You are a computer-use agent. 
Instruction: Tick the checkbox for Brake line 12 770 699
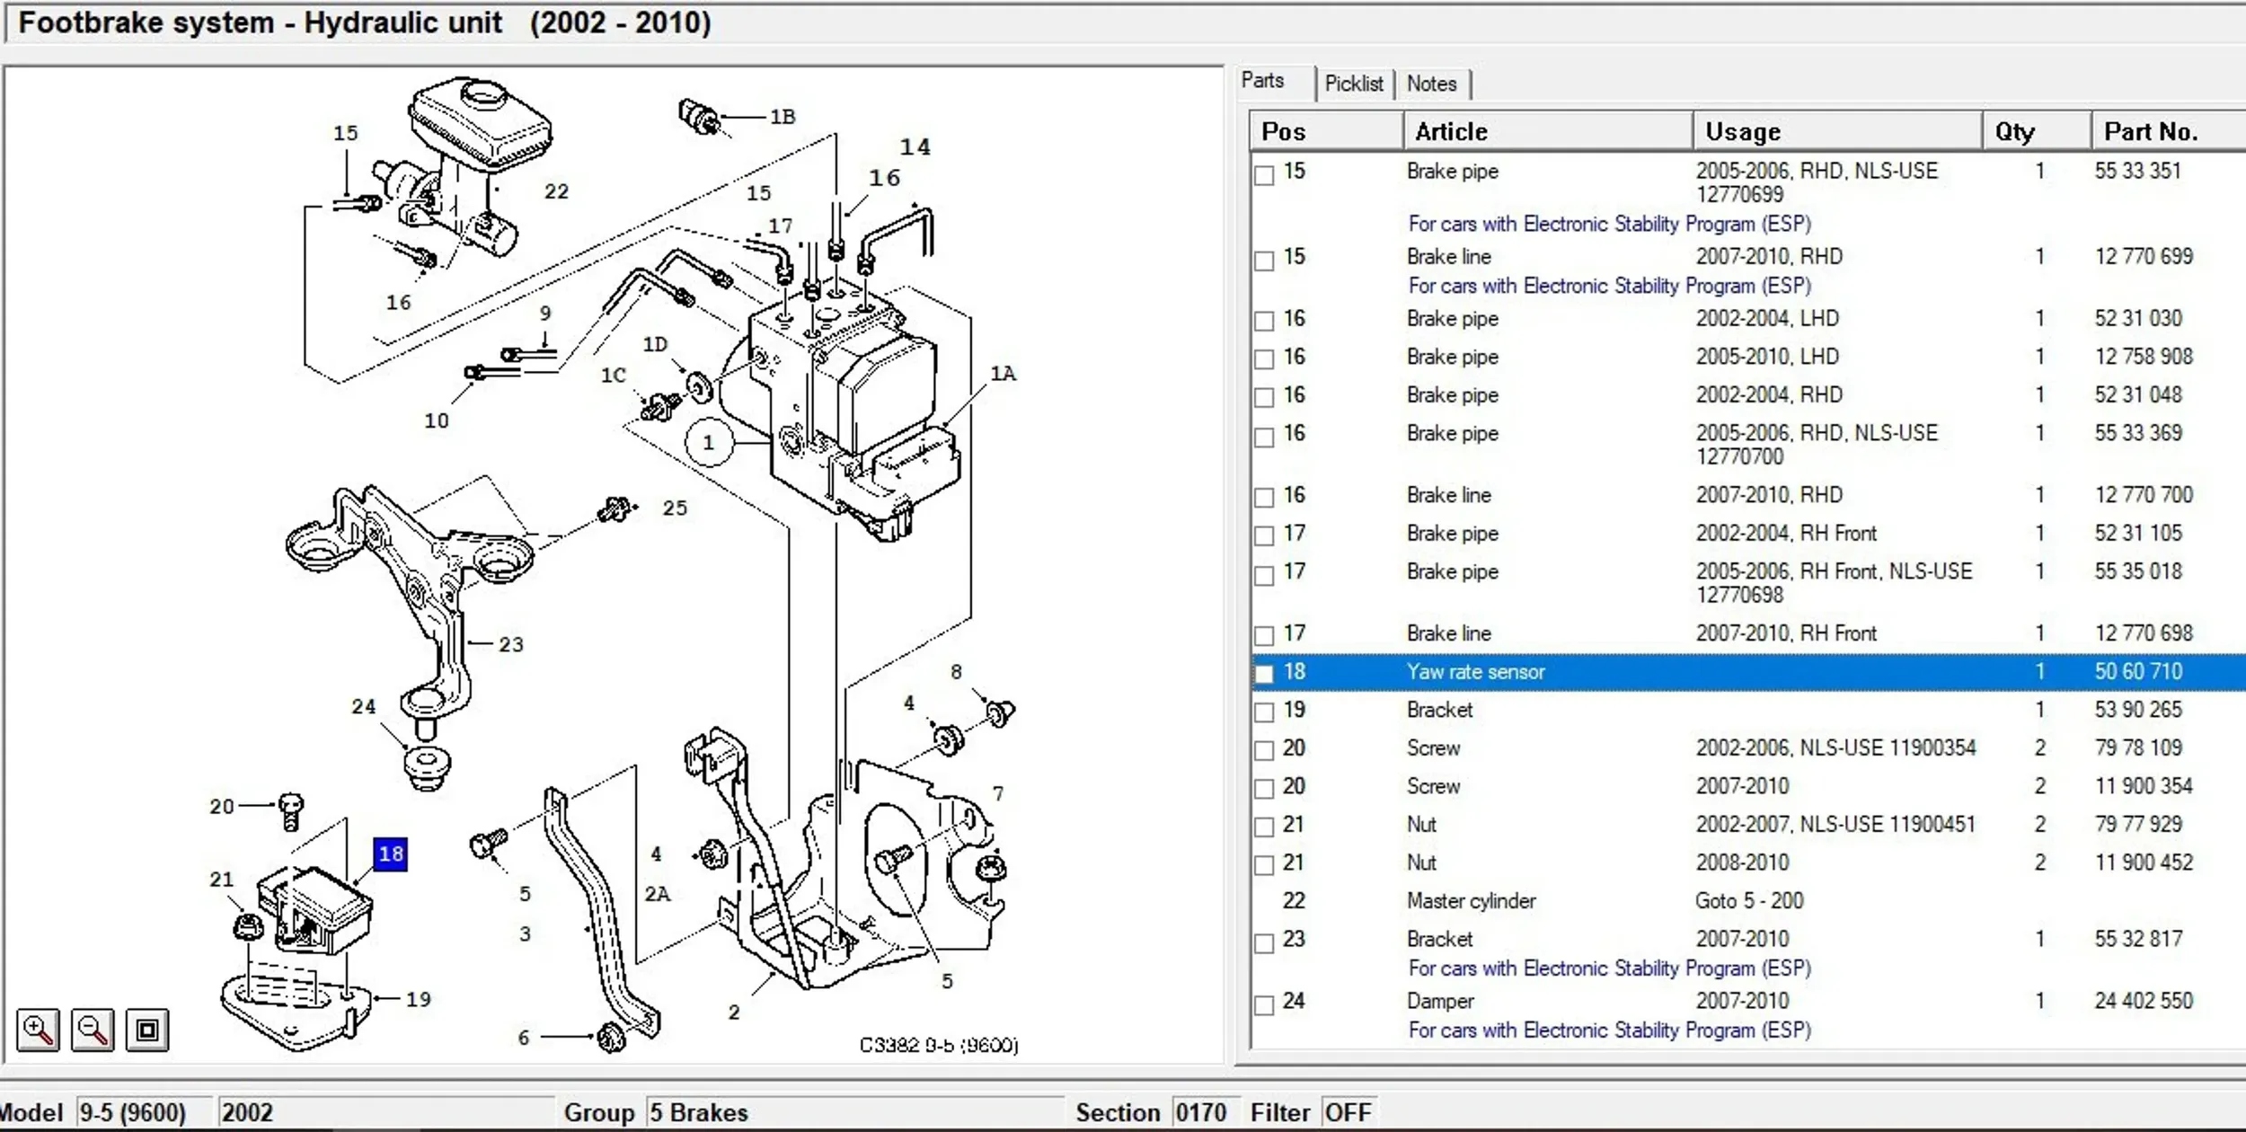(1264, 261)
